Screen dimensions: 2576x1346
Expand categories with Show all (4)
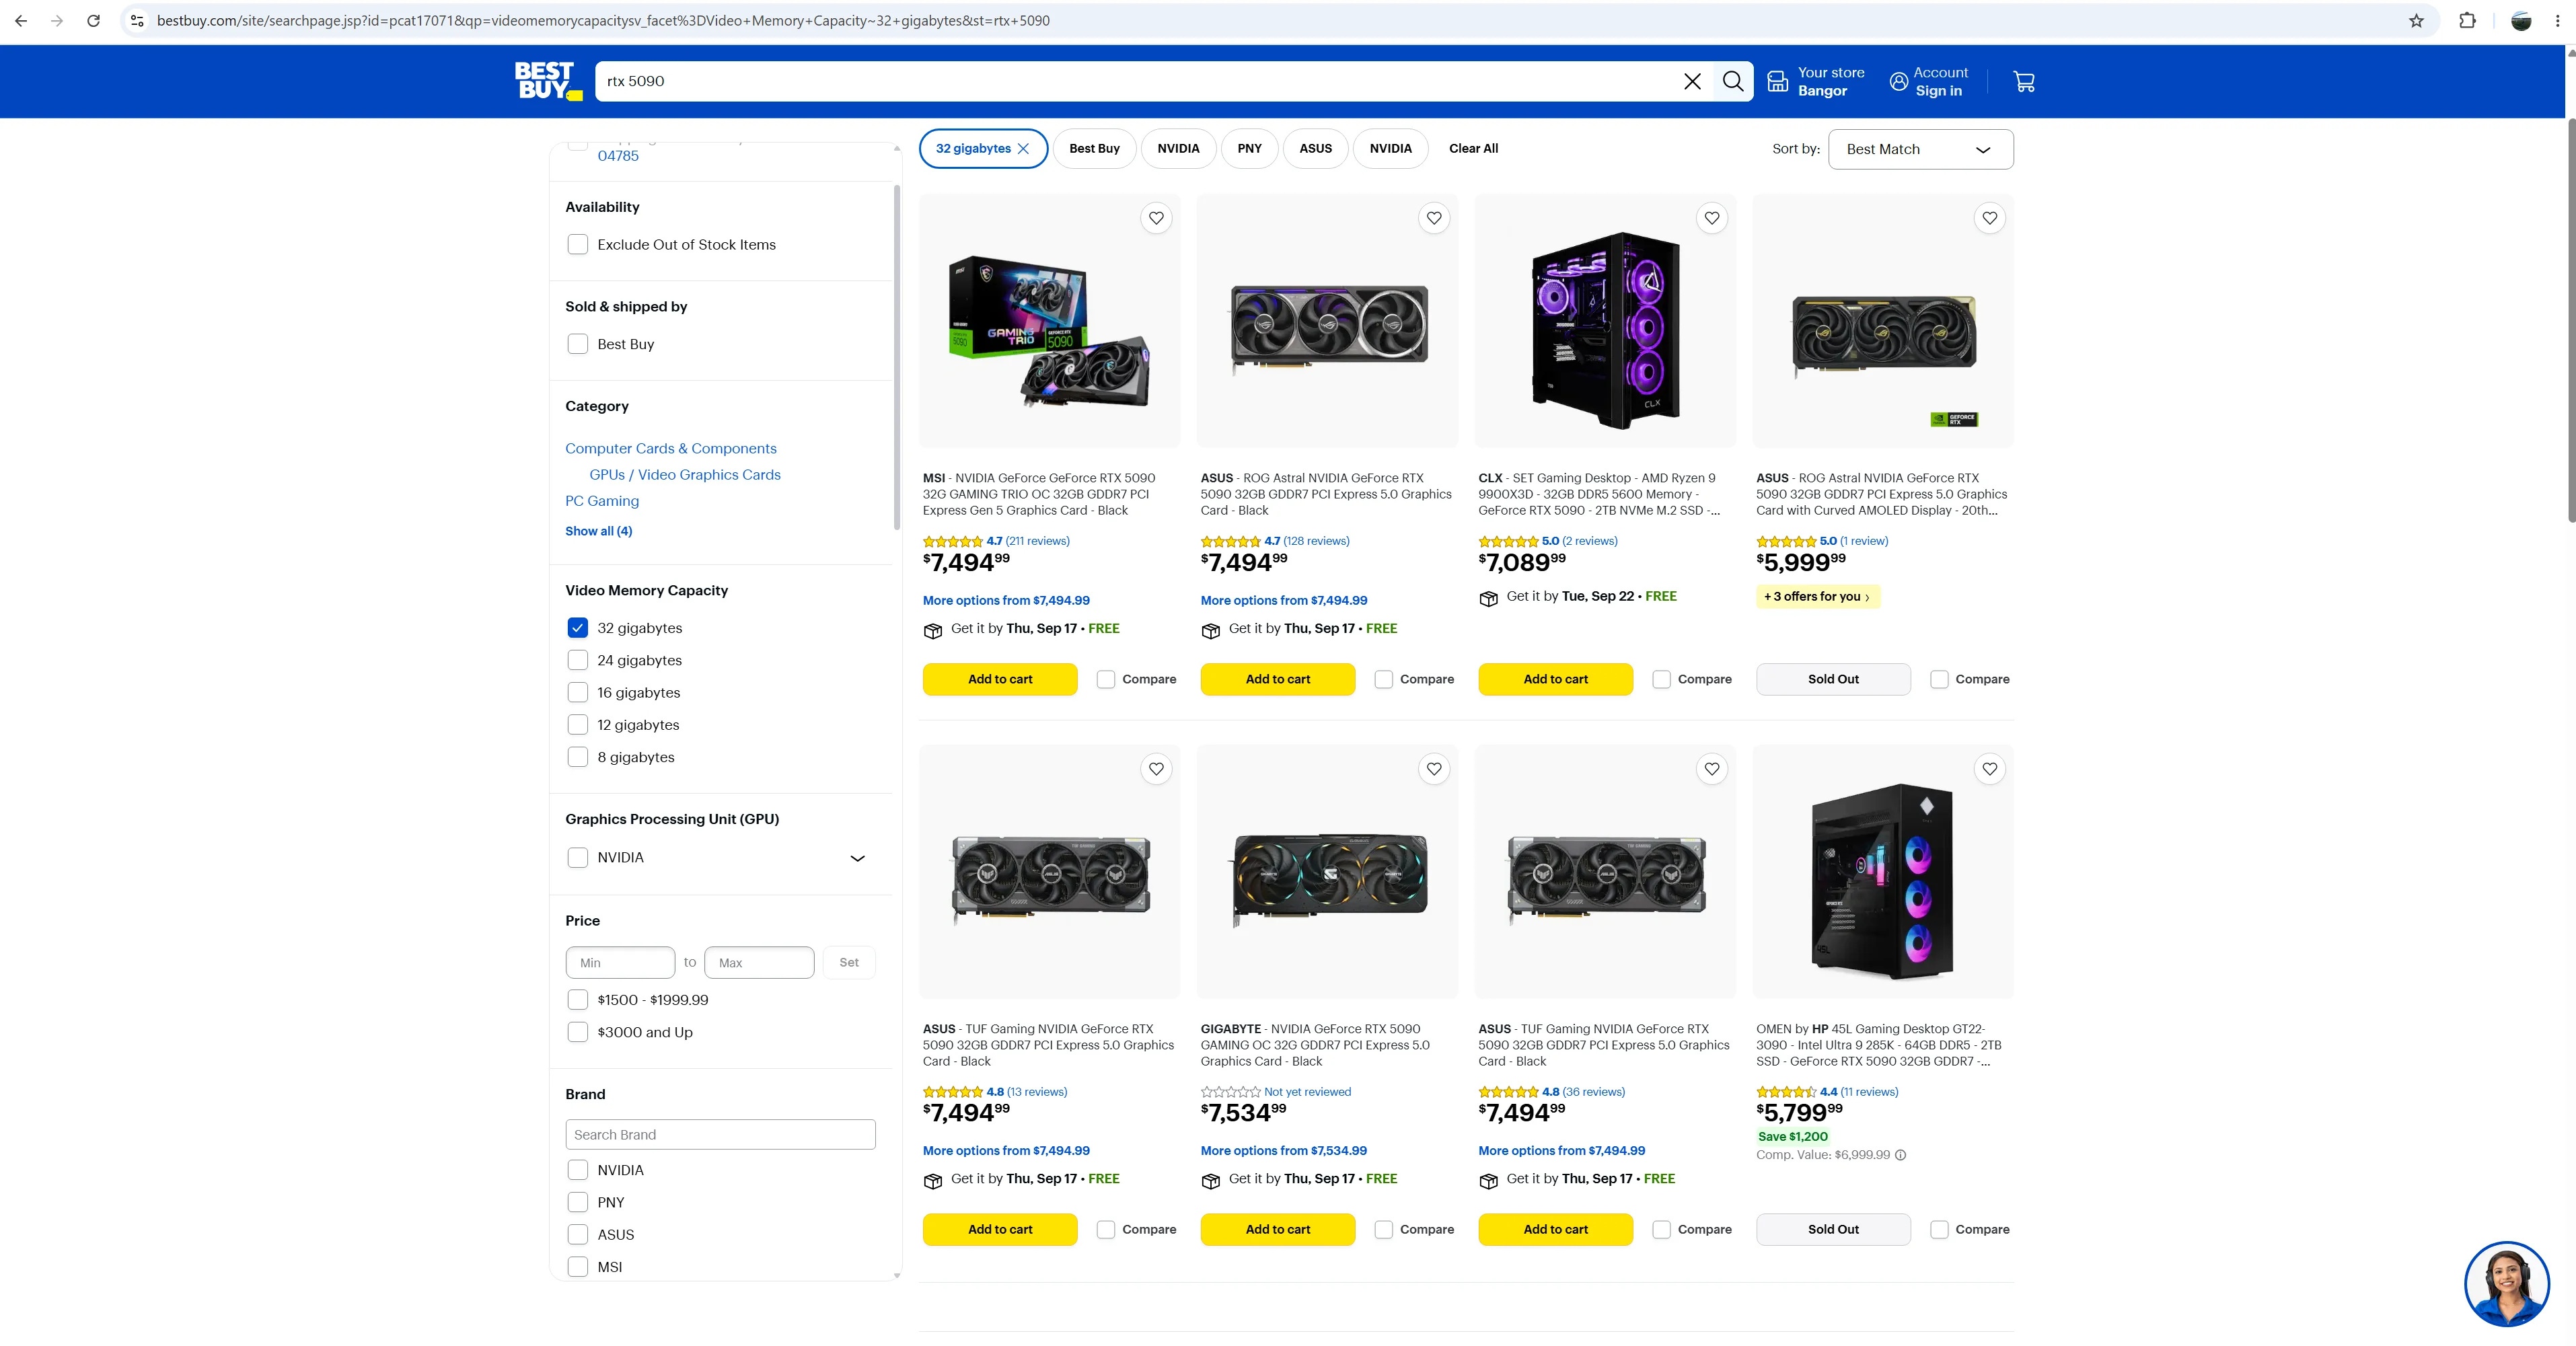tap(598, 531)
